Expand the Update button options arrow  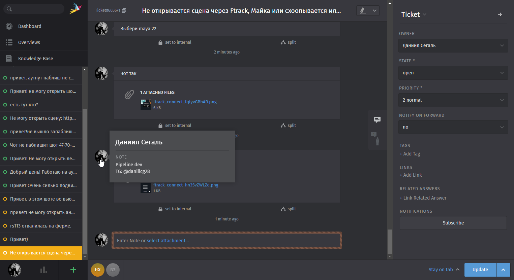tap(503, 270)
